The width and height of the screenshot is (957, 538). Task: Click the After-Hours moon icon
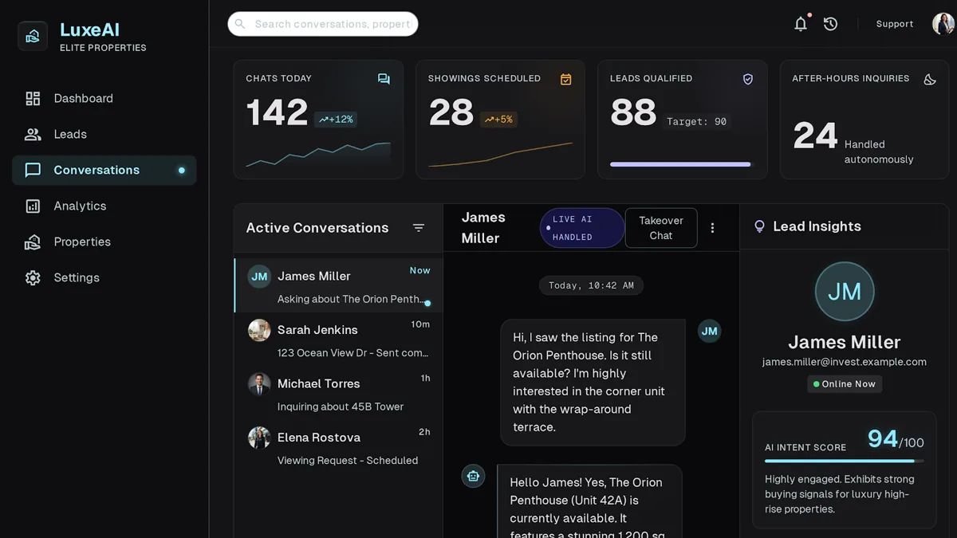pyautogui.click(x=929, y=79)
